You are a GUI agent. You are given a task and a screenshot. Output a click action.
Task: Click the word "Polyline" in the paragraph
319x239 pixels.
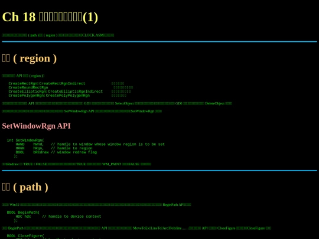(x=175, y=228)
